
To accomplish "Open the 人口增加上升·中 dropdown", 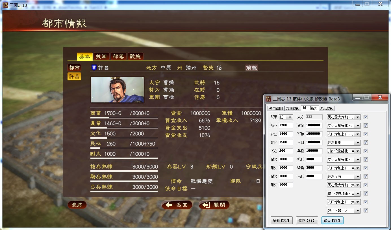I will tap(344, 168).
